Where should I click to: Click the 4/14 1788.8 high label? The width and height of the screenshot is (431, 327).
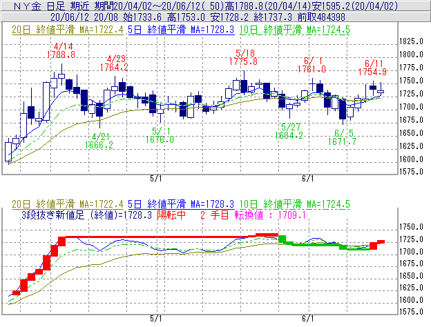[x=61, y=50]
